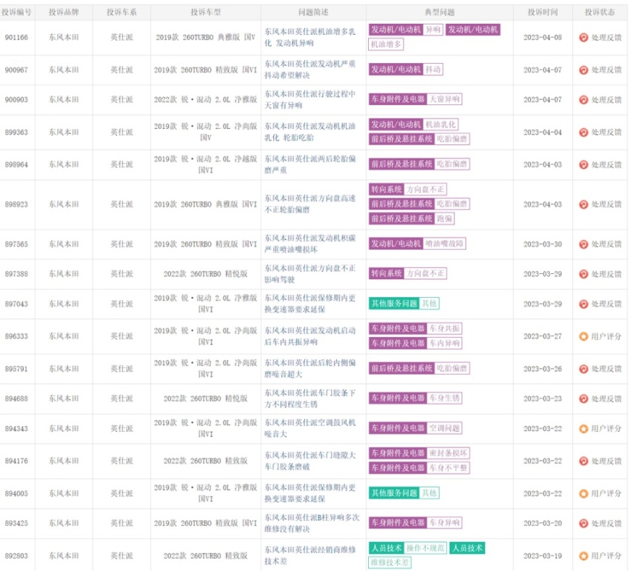Click the 车身生锈 tag
The image size is (631, 571).
(444, 398)
